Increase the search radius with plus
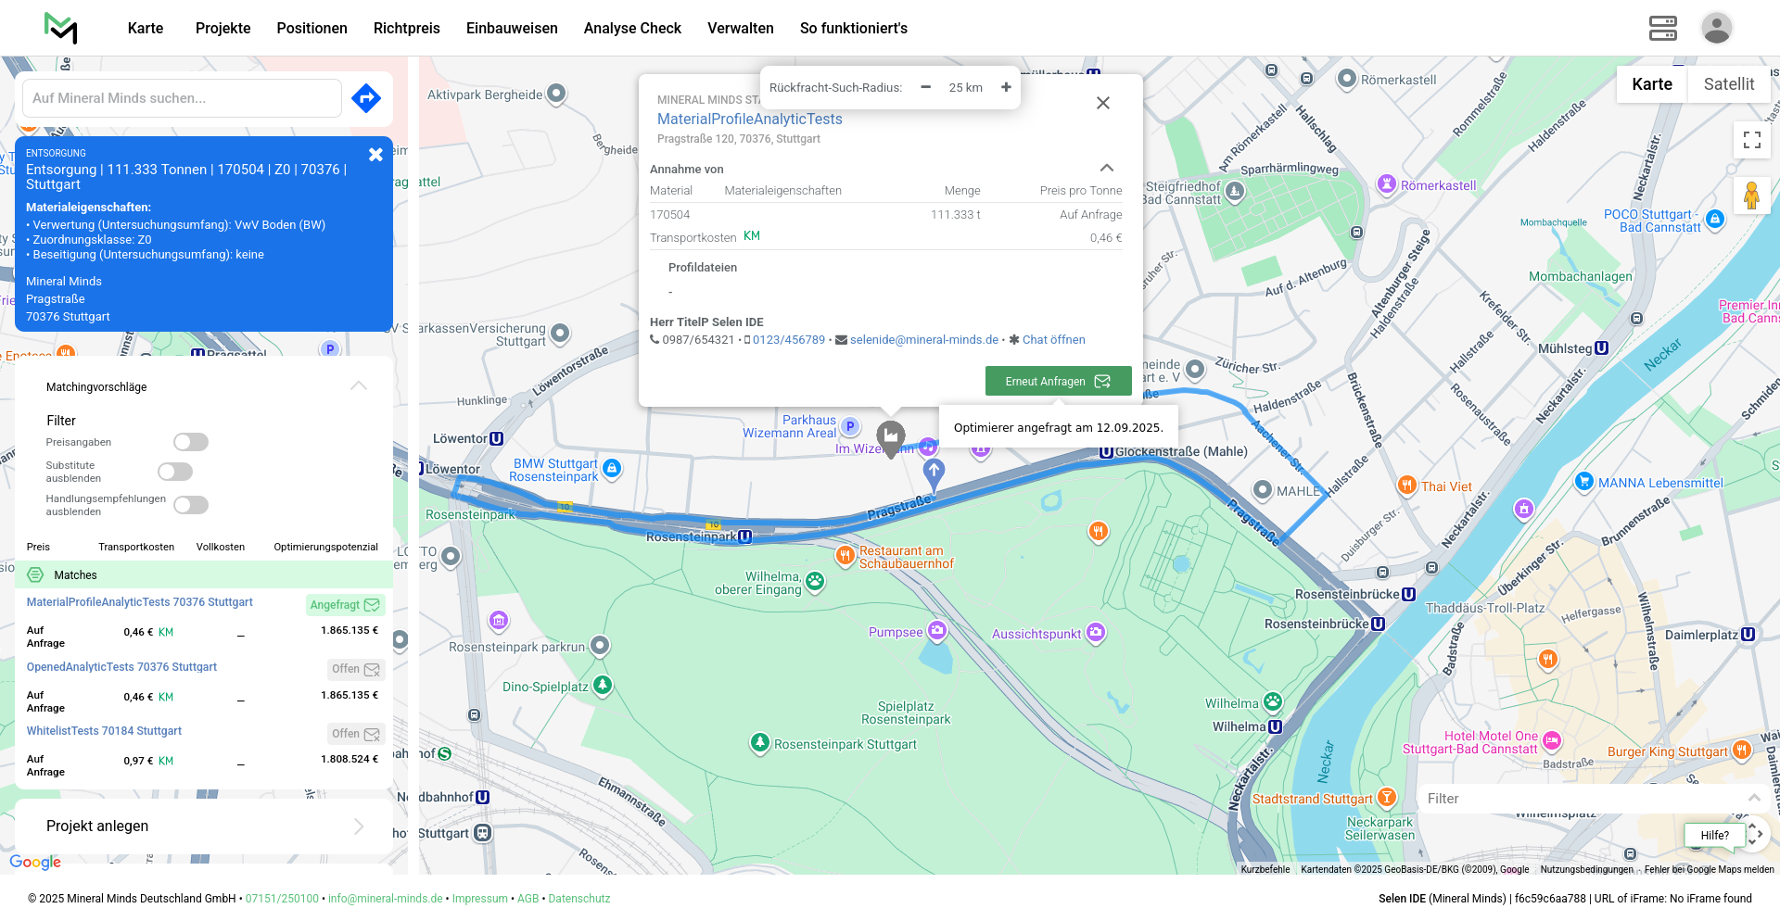1780x921 pixels. click(1006, 87)
